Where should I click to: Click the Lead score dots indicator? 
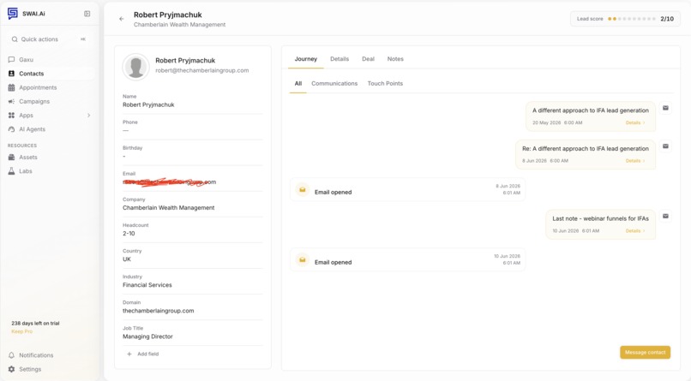(x=632, y=19)
